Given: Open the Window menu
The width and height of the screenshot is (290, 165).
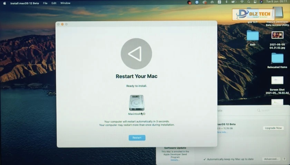Looking at the screenshot, I should [x=65, y=3].
